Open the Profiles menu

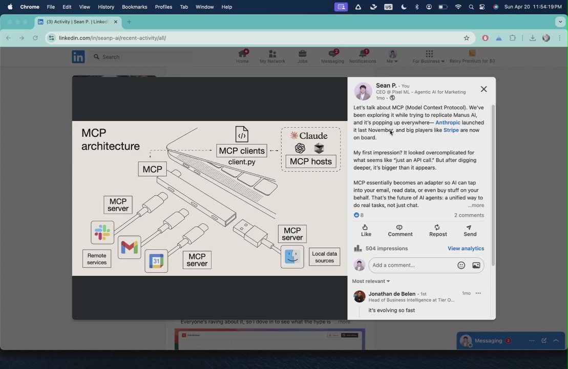(x=163, y=7)
